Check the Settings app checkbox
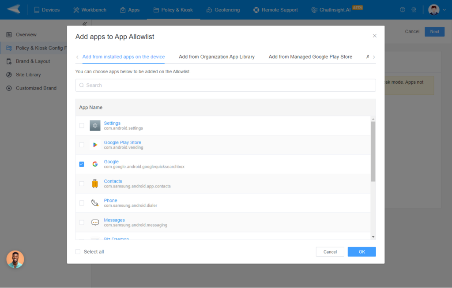The image size is (452, 288). point(82,126)
